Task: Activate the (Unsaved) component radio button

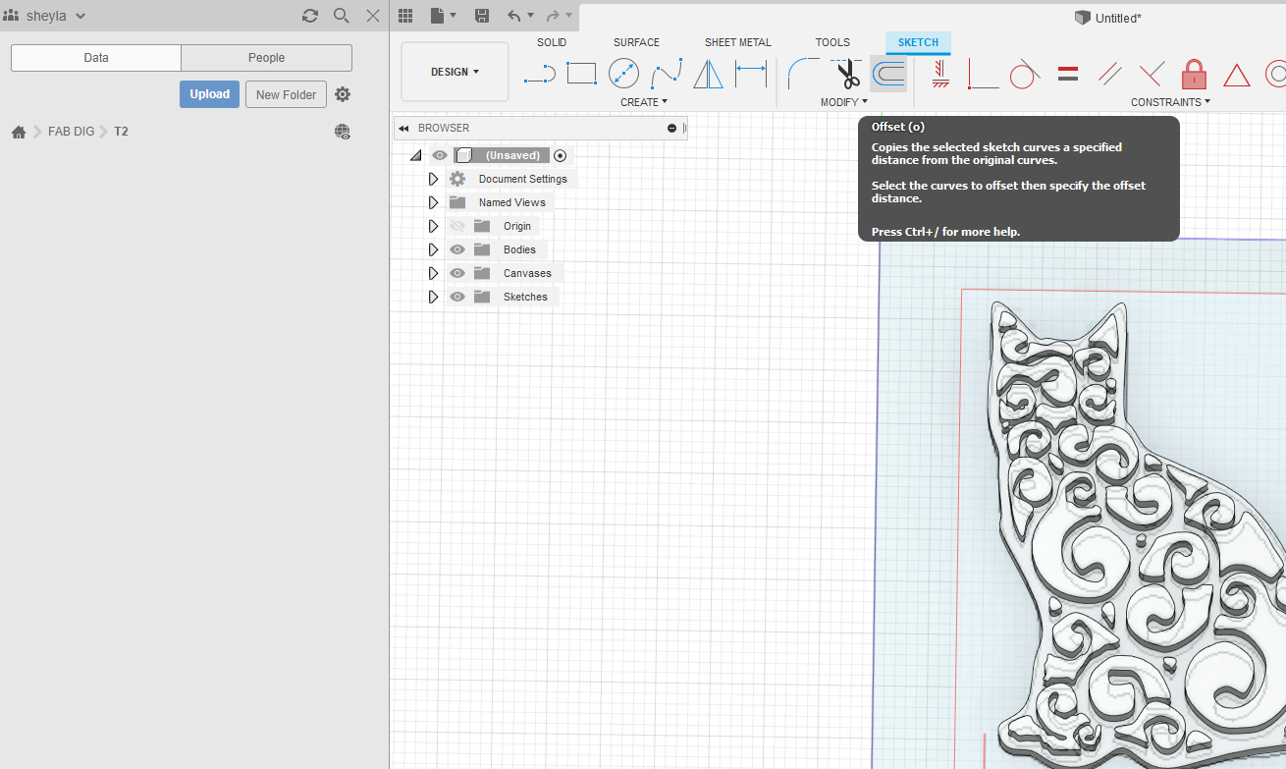Action: (x=561, y=155)
